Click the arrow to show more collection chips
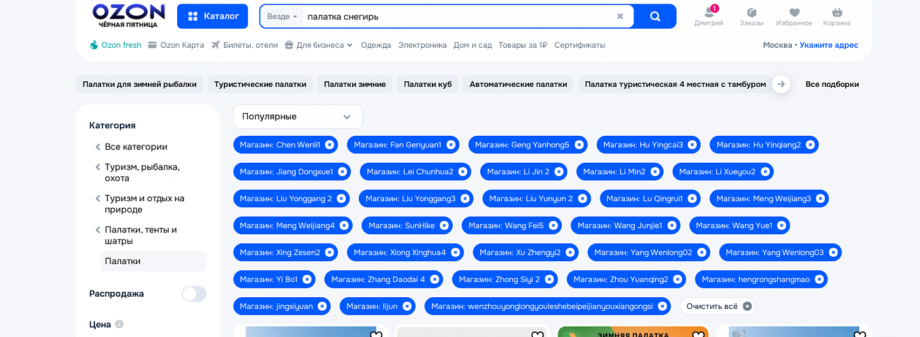Image resolution: width=920 pixels, height=337 pixels. (x=781, y=84)
